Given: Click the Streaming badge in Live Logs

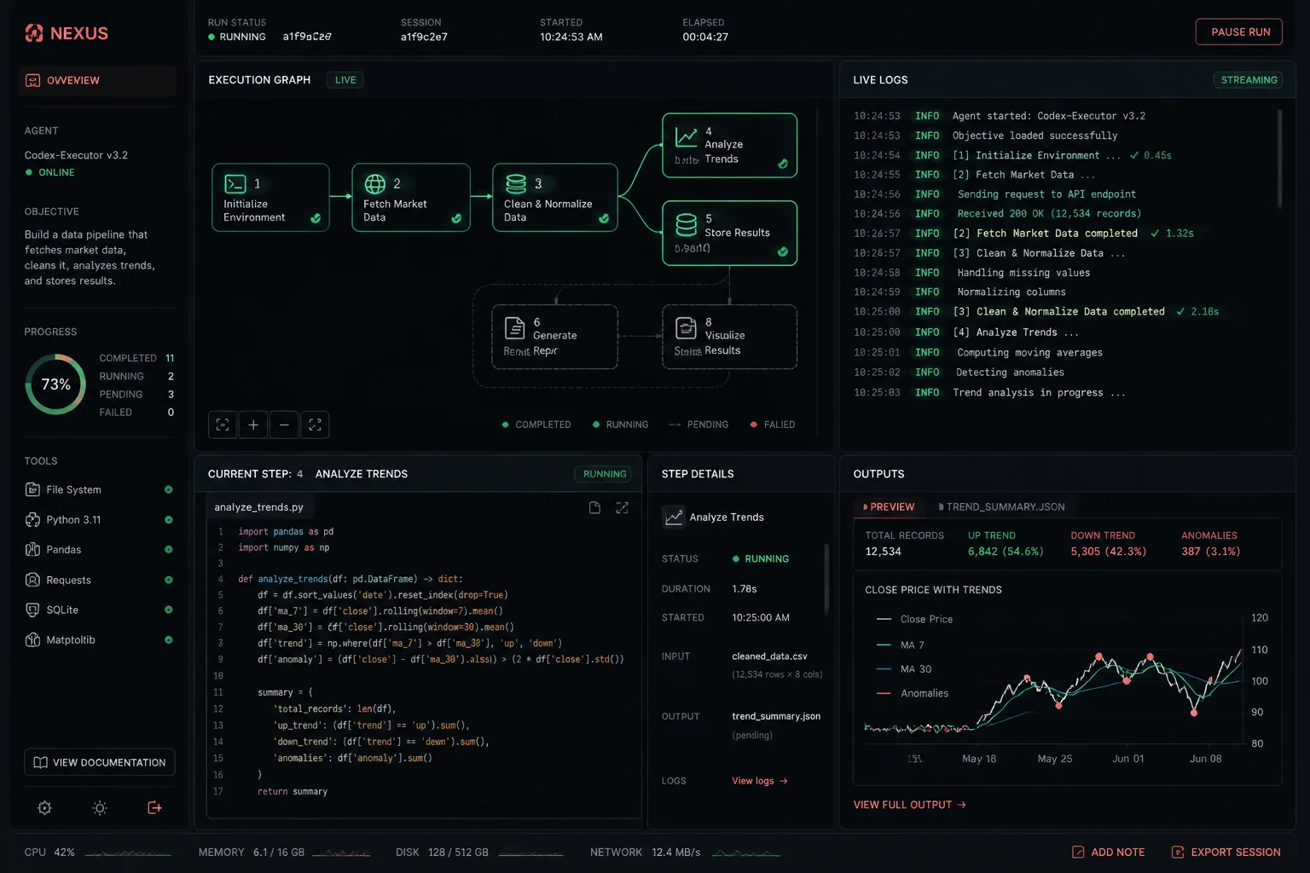Looking at the screenshot, I should point(1249,80).
